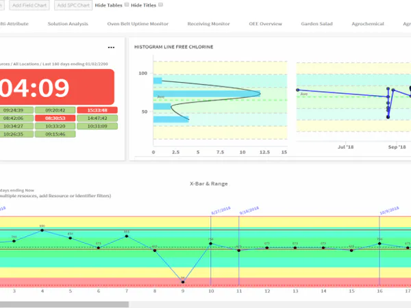Open the Oven Belt Uptime Monitor tab
The width and height of the screenshot is (411, 308).
(138, 24)
